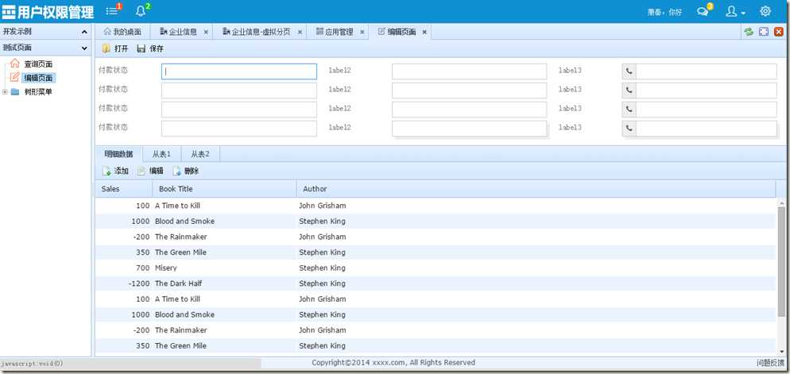This screenshot has width=790, height=374.
Task: Switch to the 企业信息-虚拟分页 tab
Action: [257, 32]
